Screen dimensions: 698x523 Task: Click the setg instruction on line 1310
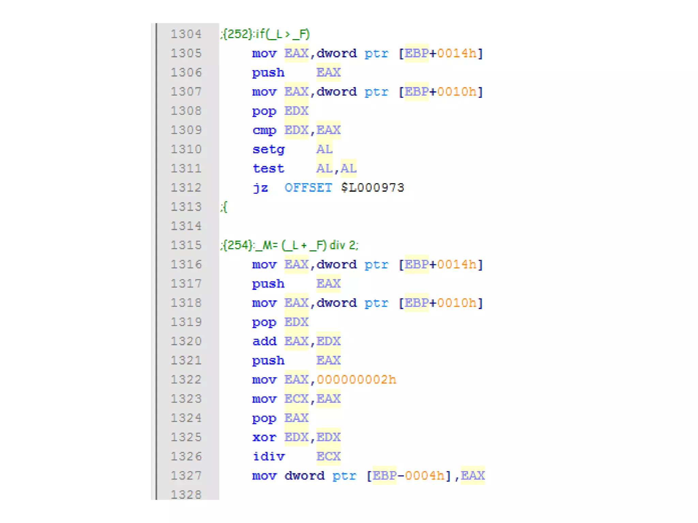click(269, 149)
